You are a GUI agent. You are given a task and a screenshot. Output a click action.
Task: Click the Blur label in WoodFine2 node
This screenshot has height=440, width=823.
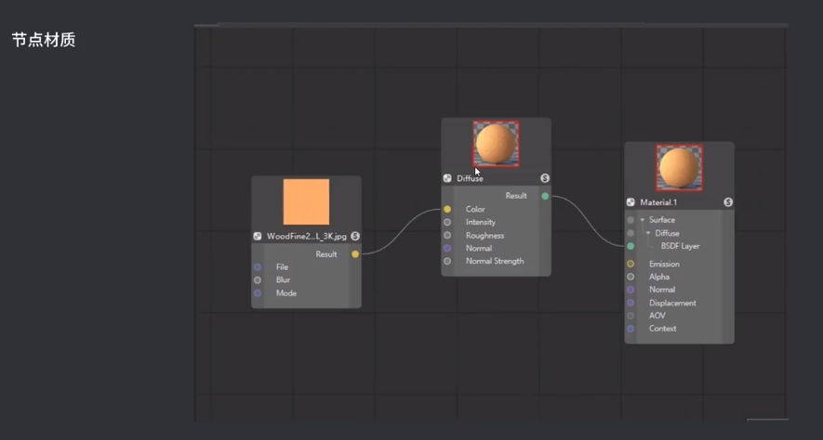pyautogui.click(x=283, y=279)
